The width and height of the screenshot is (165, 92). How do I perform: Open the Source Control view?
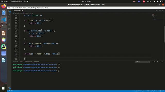[9, 20]
